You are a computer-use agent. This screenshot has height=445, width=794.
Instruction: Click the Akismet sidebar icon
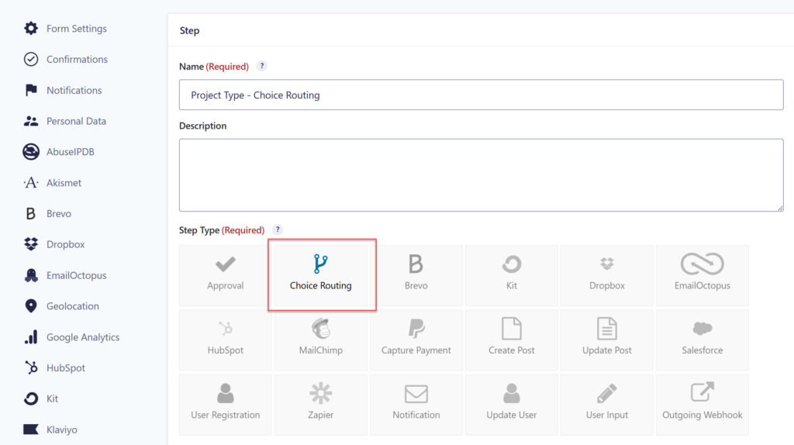coord(31,183)
